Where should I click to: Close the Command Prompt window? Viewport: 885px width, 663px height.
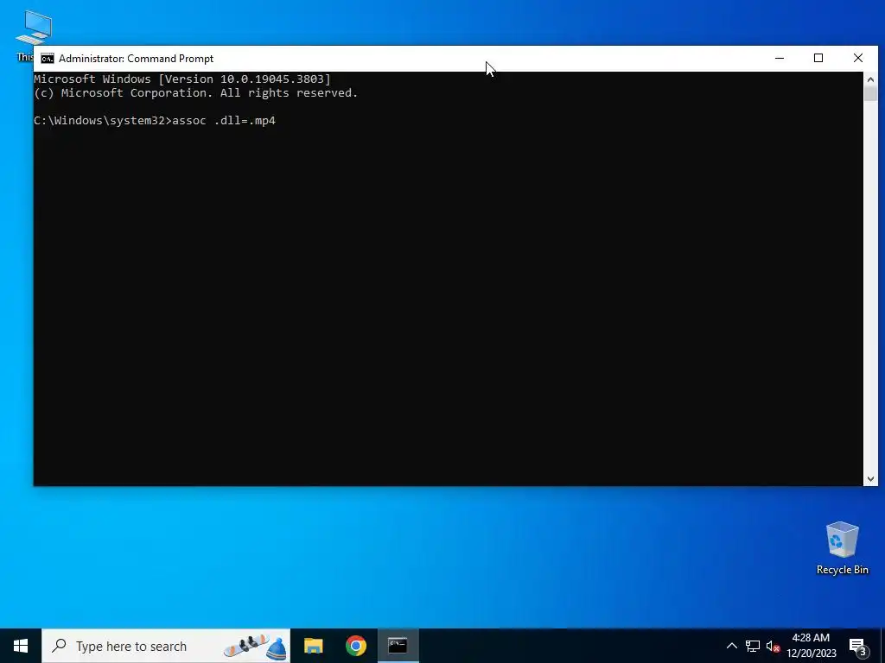pos(858,58)
